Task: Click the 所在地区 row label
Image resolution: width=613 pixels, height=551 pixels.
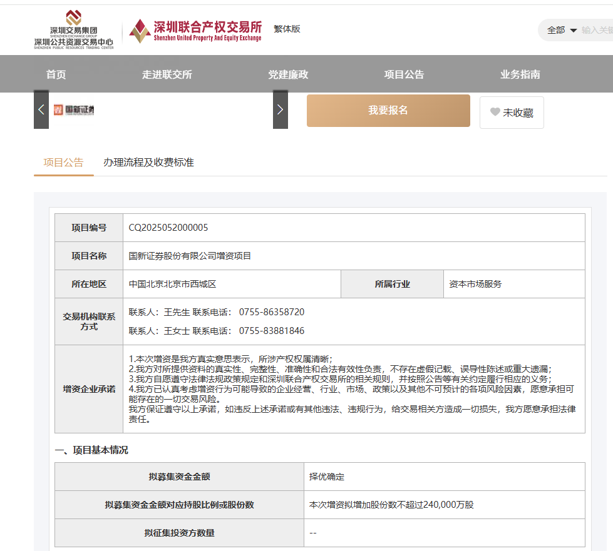Action: 89,284
